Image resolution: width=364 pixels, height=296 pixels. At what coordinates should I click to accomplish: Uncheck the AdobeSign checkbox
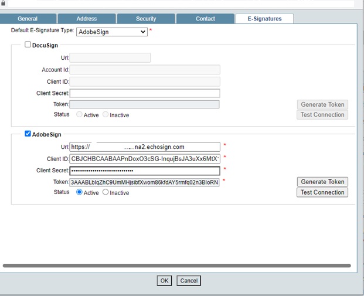point(28,134)
